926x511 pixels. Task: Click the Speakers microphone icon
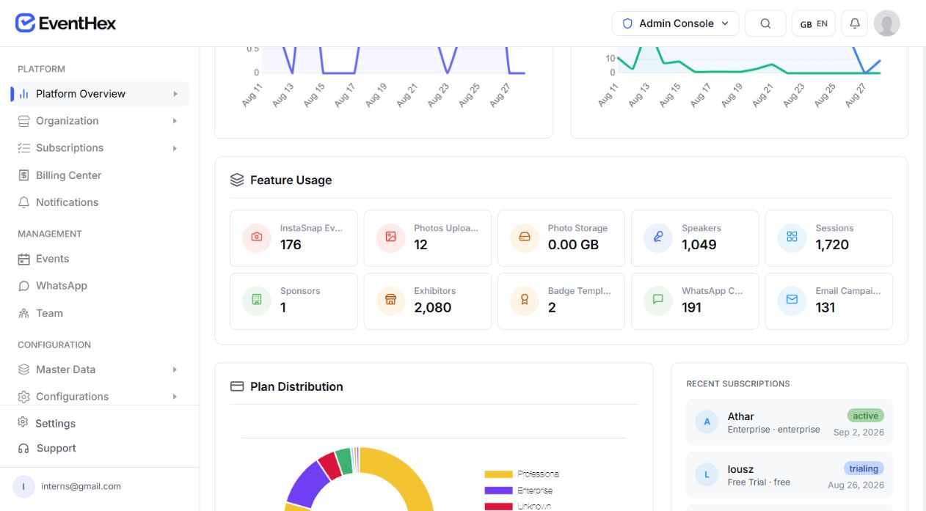coord(658,238)
